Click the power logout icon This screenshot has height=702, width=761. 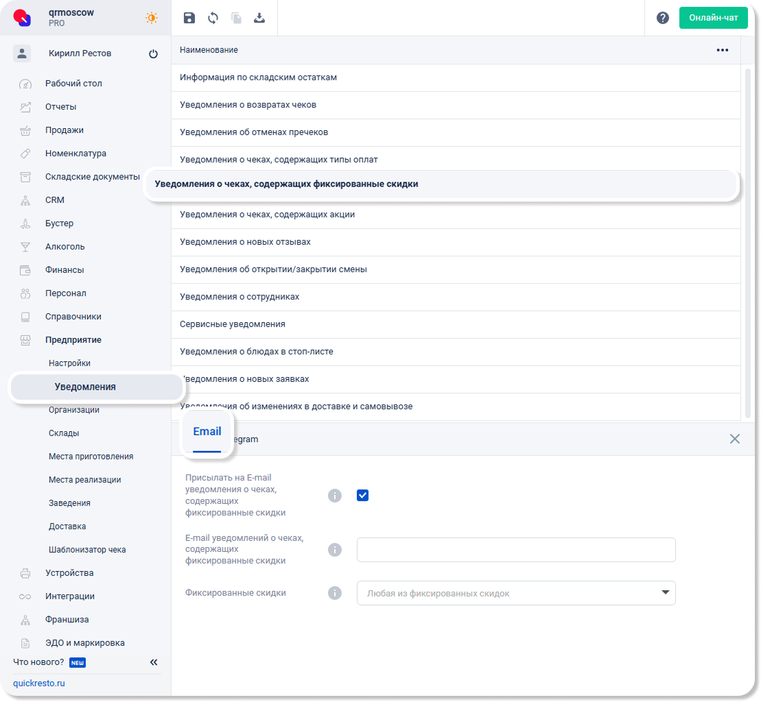tap(153, 53)
